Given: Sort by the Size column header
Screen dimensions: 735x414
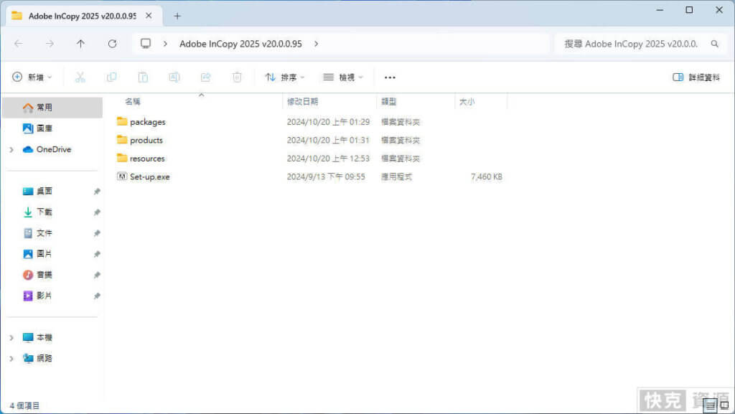Looking at the screenshot, I should click(x=467, y=102).
